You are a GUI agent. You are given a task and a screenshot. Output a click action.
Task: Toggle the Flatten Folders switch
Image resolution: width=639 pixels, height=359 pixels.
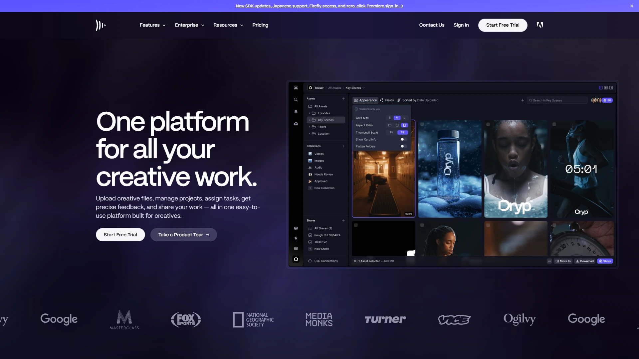[x=404, y=146]
